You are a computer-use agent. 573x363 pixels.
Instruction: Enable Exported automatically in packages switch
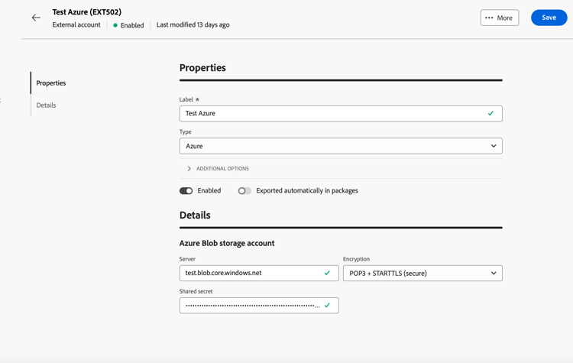pos(244,191)
